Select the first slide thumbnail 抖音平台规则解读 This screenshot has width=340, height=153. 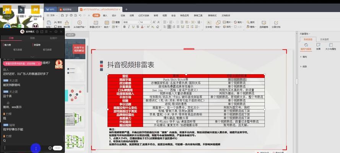pyautogui.click(x=75, y=49)
